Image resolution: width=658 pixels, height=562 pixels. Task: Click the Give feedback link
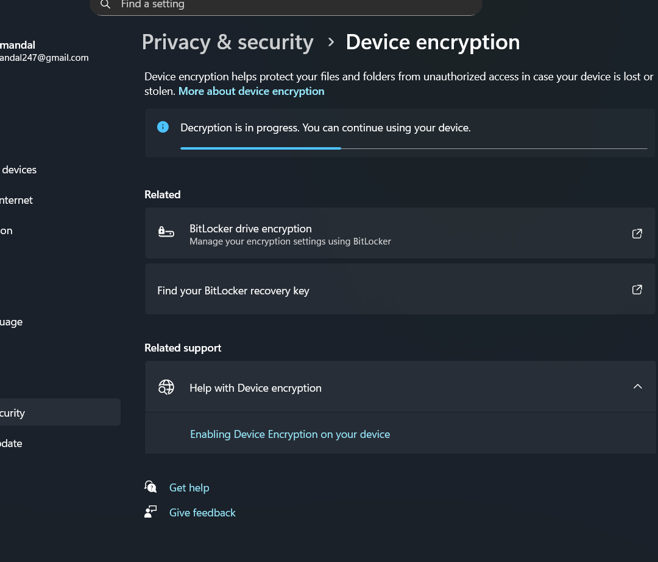coord(202,513)
